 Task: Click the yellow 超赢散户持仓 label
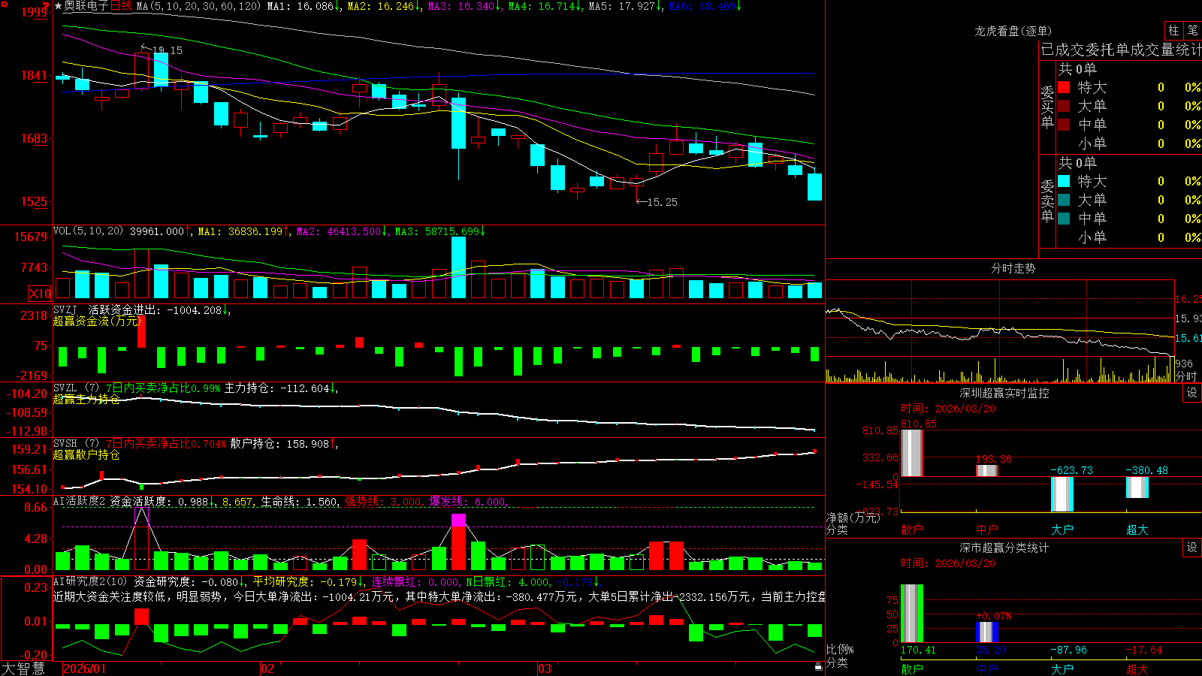pyautogui.click(x=86, y=454)
